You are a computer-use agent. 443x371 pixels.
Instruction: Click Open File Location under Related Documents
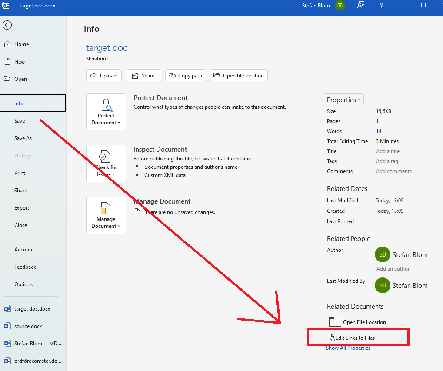pos(358,322)
